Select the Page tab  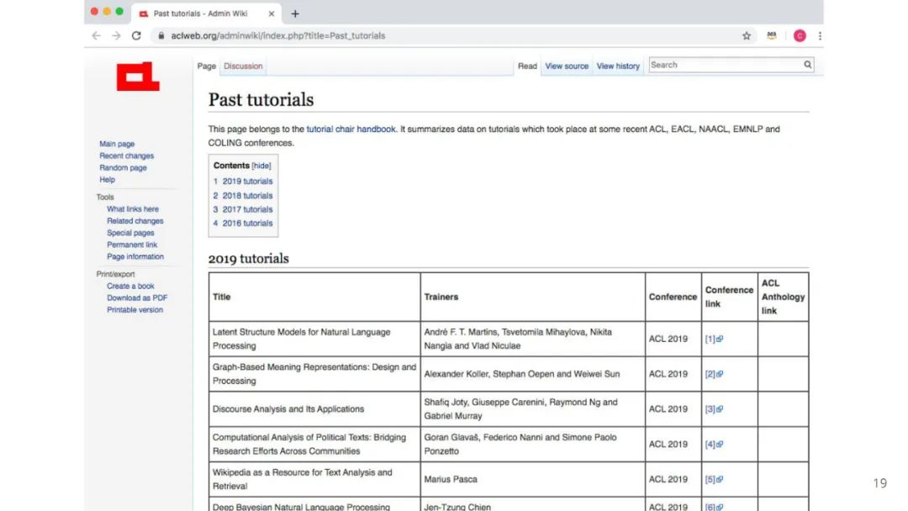point(206,66)
